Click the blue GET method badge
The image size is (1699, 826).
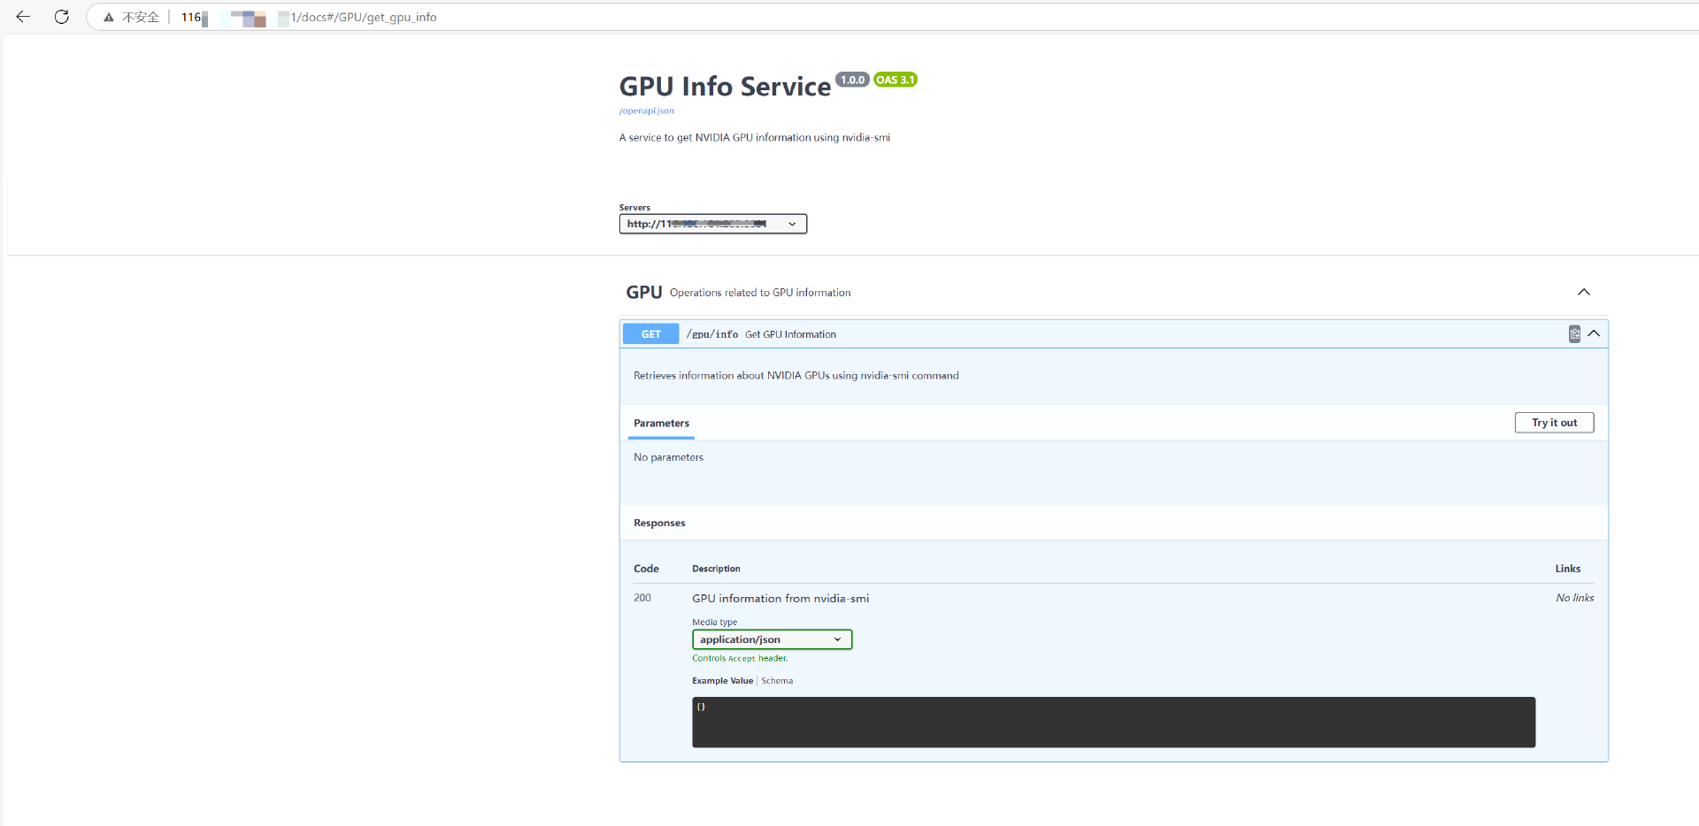(650, 334)
